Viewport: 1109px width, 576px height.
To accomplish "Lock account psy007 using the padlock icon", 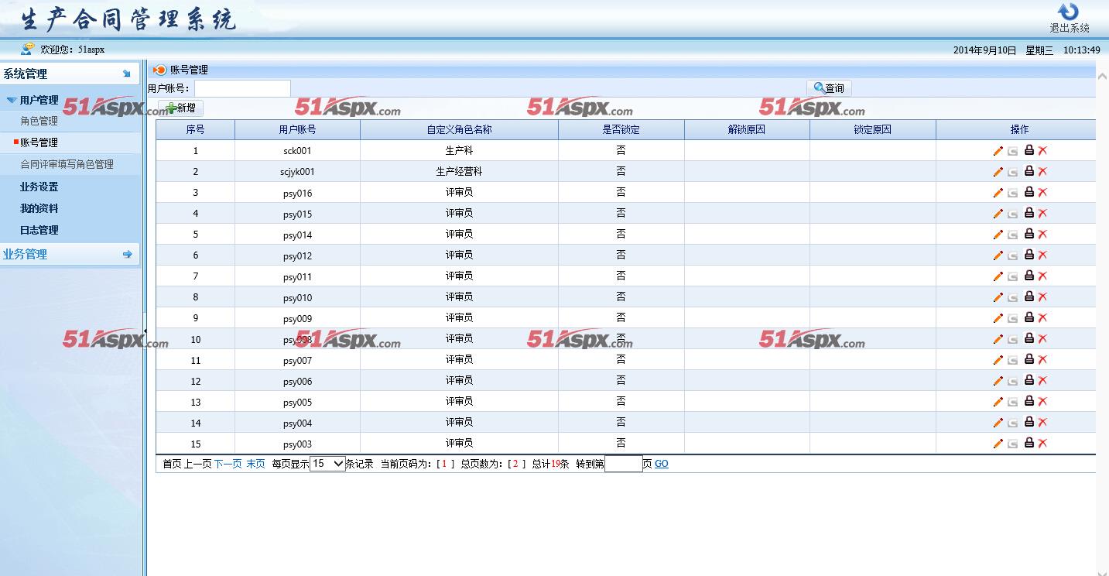I will click(1029, 359).
